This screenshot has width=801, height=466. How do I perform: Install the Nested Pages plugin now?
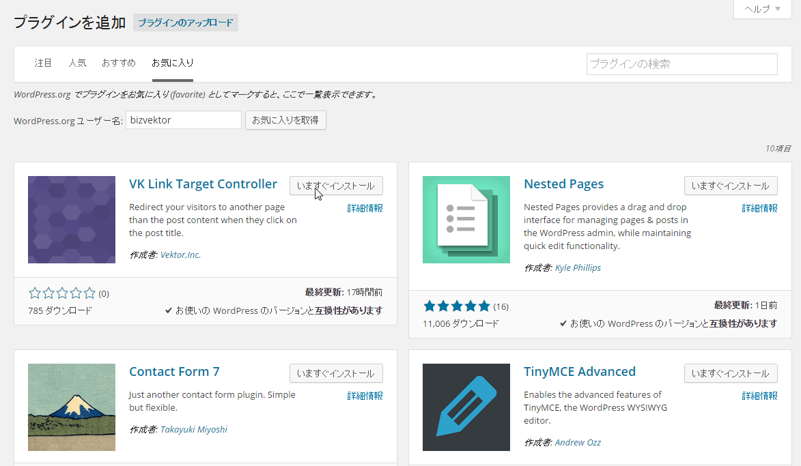click(x=731, y=186)
